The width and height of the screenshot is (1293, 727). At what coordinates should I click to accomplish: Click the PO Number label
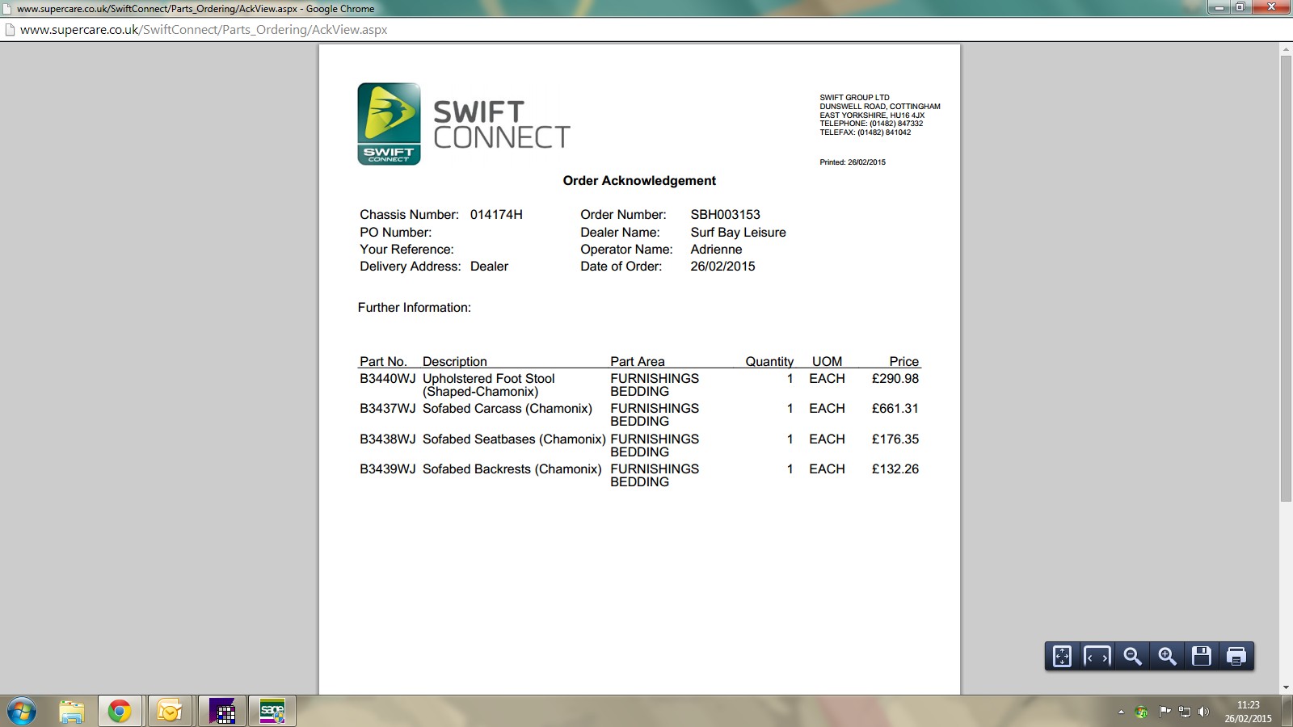tap(395, 233)
